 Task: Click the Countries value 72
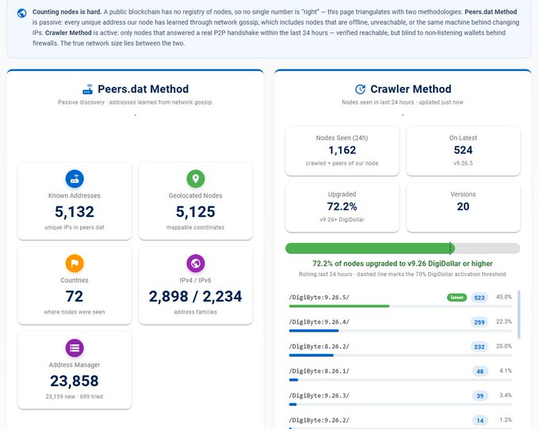point(75,297)
